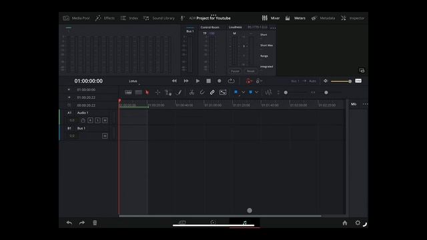Screen dimensions: 427x240
Task: Click the fast forward transport button
Action: (186, 81)
